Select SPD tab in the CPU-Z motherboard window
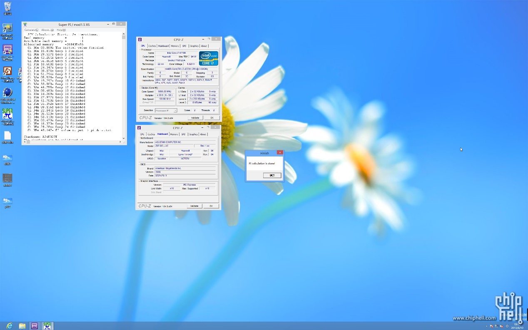528x330 pixels. pos(183,134)
